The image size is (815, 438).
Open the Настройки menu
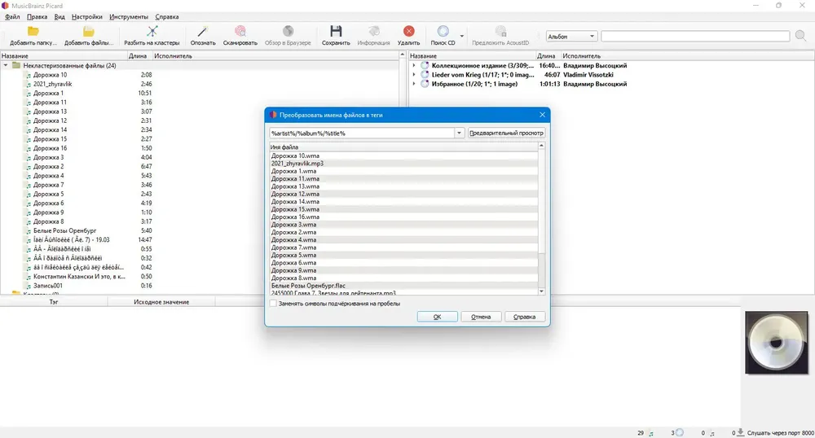coord(87,16)
